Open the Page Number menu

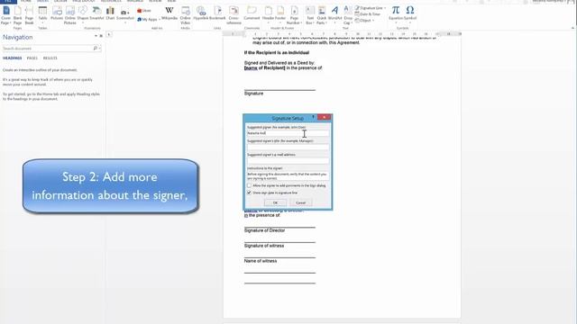click(x=294, y=15)
